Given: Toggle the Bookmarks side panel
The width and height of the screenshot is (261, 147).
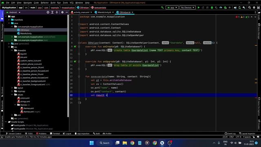Looking at the screenshot, I should click(2, 106).
